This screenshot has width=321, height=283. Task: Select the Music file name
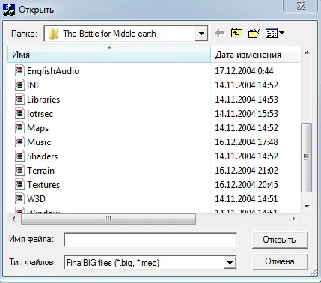click(x=39, y=142)
